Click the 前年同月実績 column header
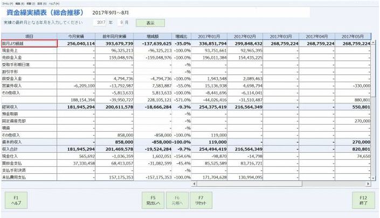 (x=115, y=36)
